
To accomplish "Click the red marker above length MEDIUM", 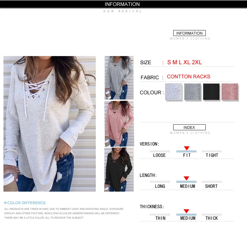I will coord(186,178).
